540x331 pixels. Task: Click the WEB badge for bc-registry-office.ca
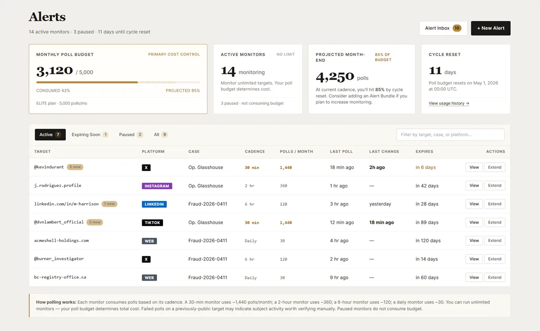pyautogui.click(x=149, y=278)
